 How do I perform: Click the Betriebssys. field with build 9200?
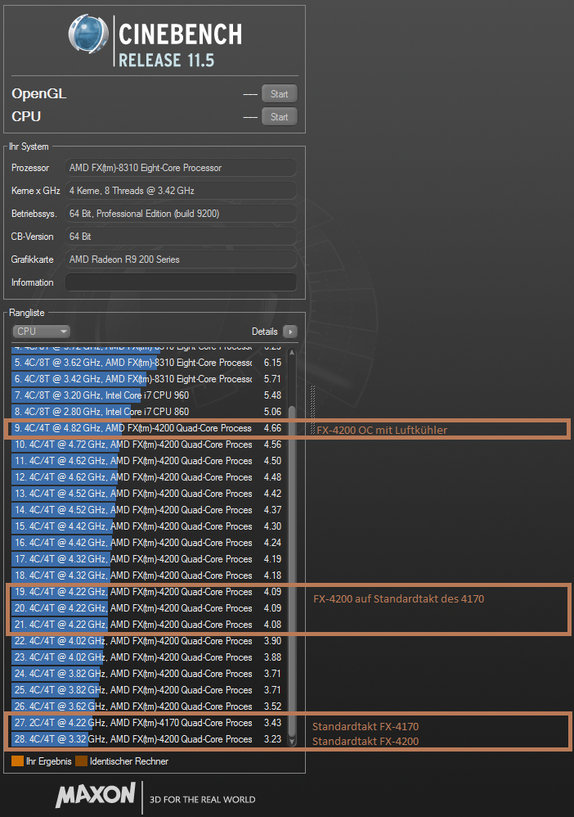[181, 214]
